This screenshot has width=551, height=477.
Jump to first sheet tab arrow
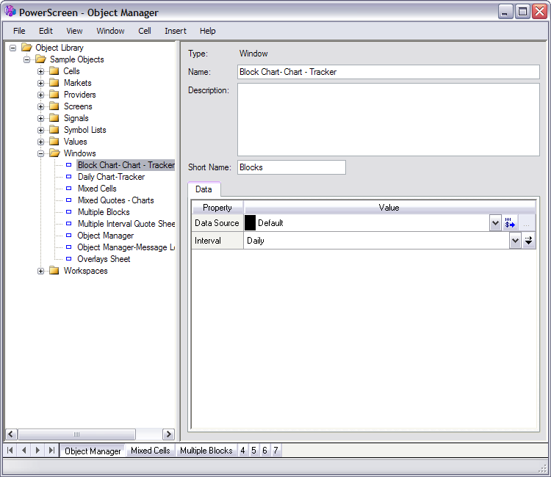(11, 450)
